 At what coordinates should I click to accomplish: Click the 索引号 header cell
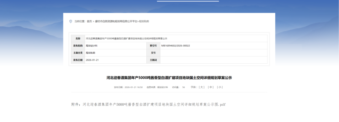point(153,46)
